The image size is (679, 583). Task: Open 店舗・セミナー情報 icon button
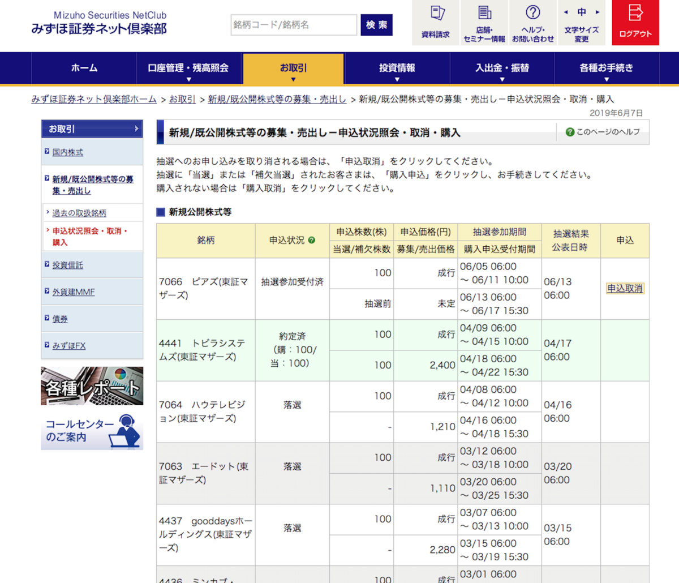pos(484,22)
